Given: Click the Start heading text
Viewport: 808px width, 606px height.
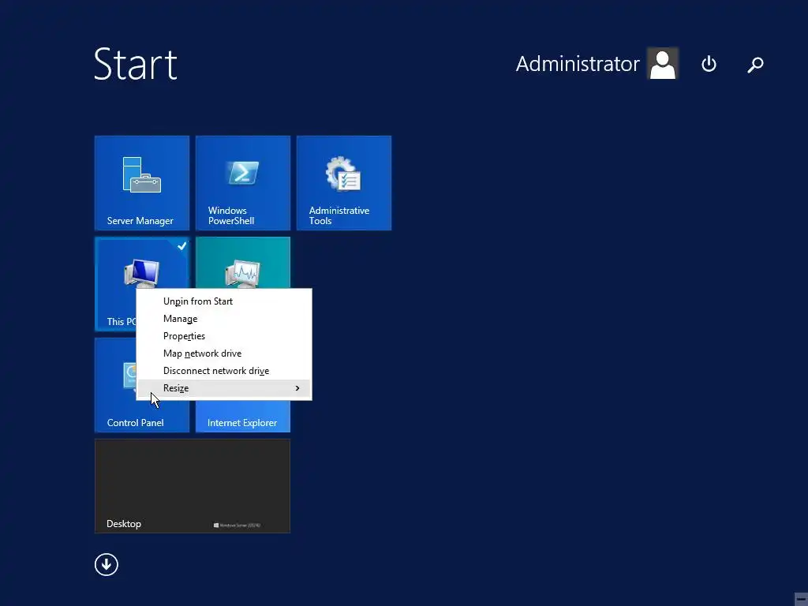Looking at the screenshot, I should 136,64.
